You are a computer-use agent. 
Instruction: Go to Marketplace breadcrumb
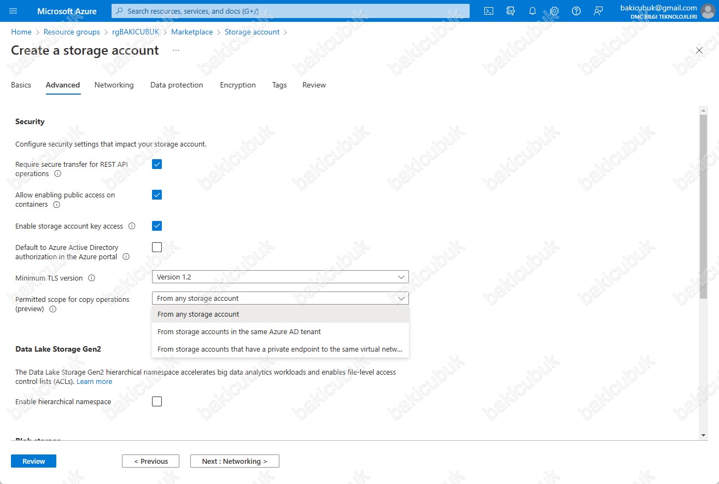(192, 32)
